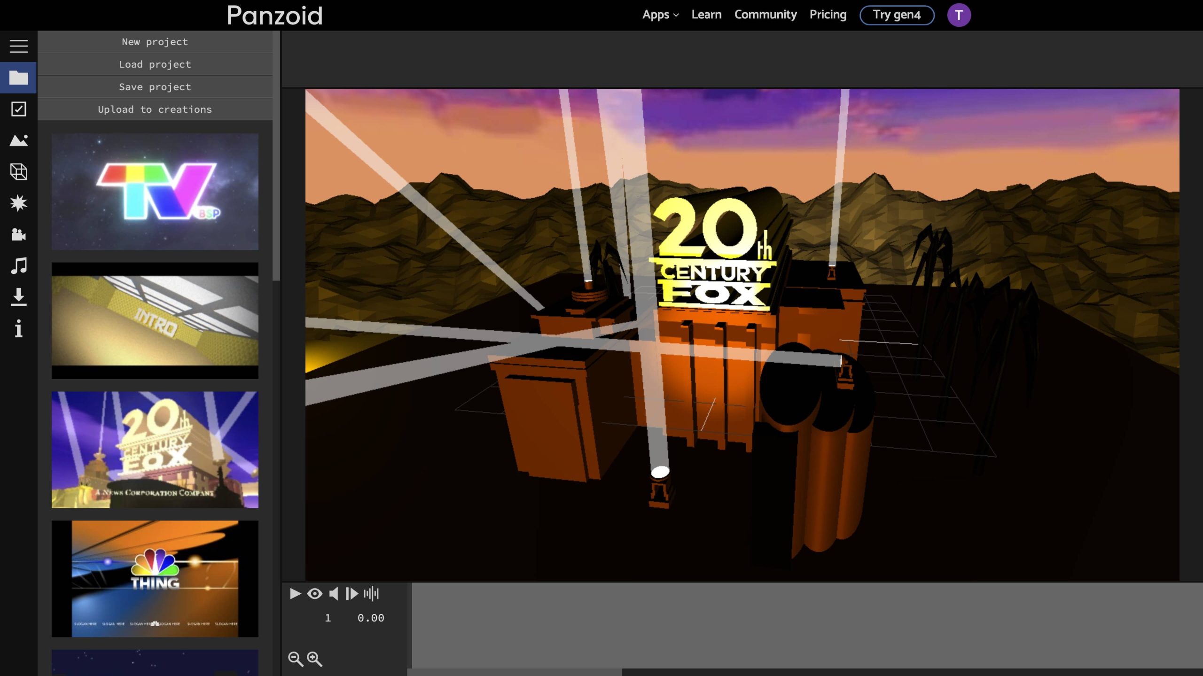
Task: Open the mountain scenery panel icon
Action: [19, 140]
